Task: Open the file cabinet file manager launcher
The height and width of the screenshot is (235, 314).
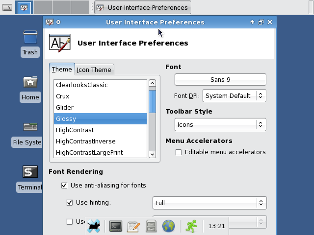Action: click(151, 226)
